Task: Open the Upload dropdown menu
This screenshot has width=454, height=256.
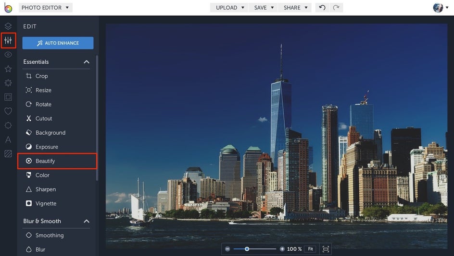Action: (x=230, y=8)
